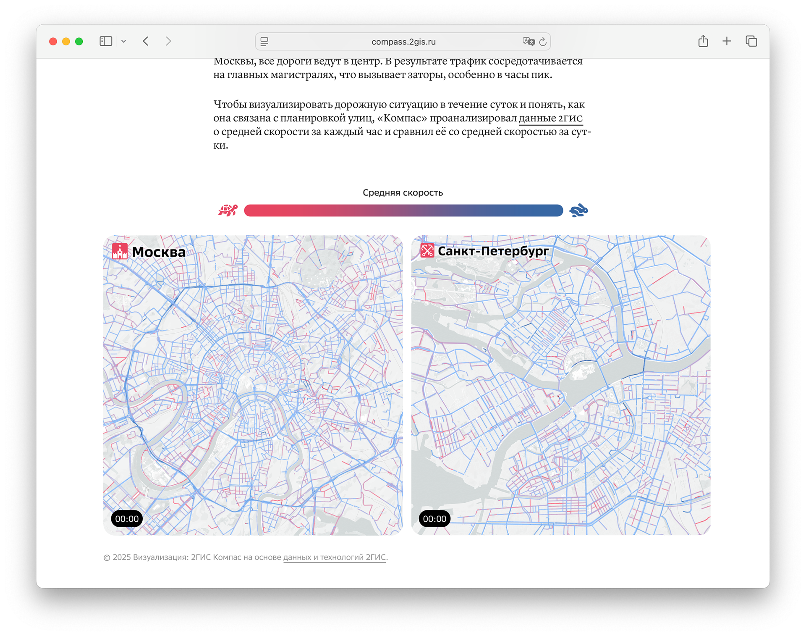Expand the sidebar options chevron

pyautogui.click(x=123, y=41)
